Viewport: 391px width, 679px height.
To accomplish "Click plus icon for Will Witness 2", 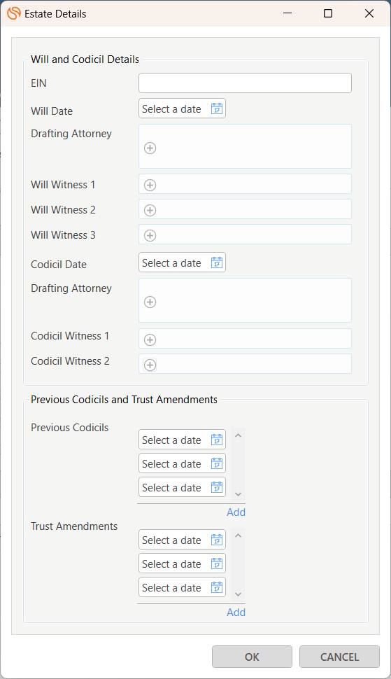I will point(150,211).
